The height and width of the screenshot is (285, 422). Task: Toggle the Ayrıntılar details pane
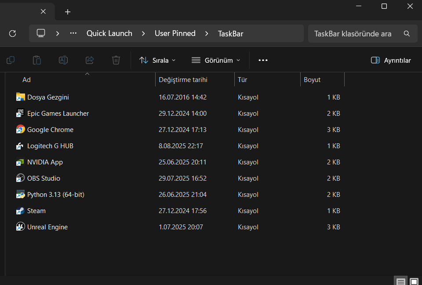pos(391,61)
